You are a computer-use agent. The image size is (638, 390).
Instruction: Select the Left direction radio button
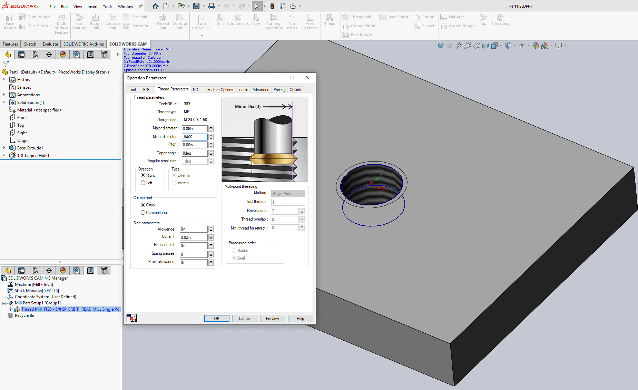(x=143, y=183)
